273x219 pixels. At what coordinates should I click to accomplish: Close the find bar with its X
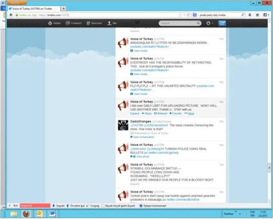[10, 206]
